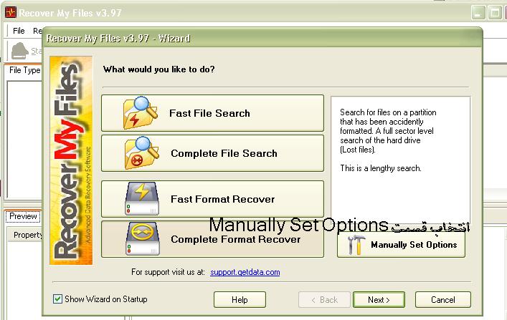Click the Recover My Files title bar icon

point(11,13)
